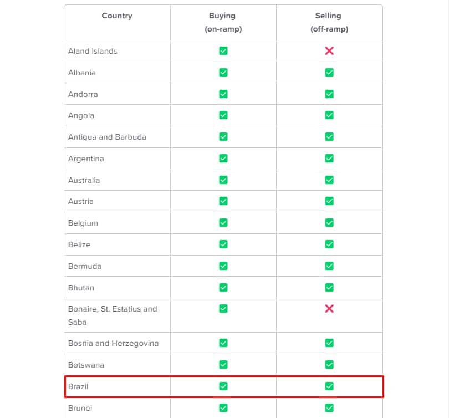Click the Country column header
This screenshot has height=418, width=449.
click(x=117, y=16)
